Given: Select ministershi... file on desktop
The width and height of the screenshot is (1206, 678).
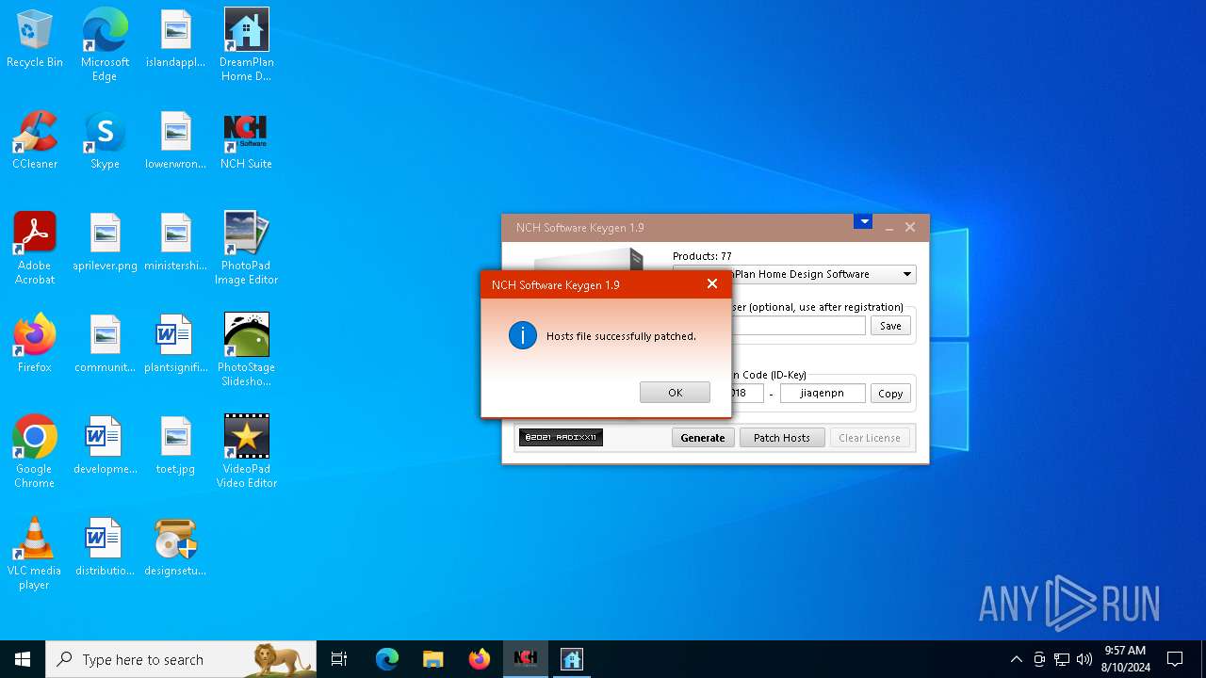Looking at the screenshot, I should pos(175,243).
